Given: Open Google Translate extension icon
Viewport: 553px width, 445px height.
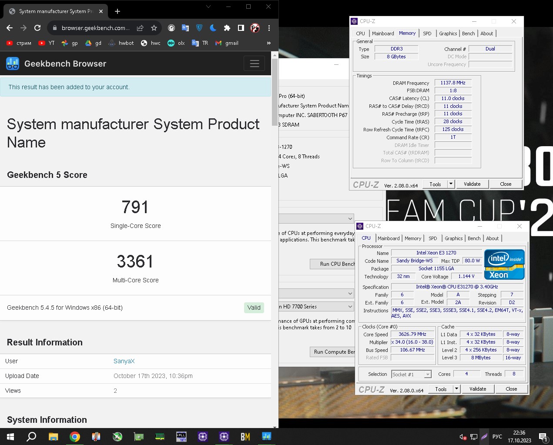Looking at the screenshot, I should coord(185,28).
